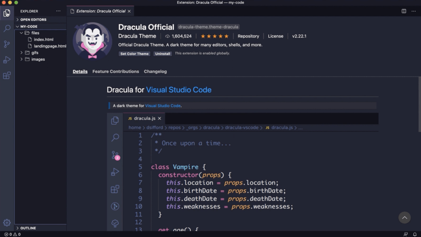Click the Set Color Theme button
This screenshot has height=237, width=421.
click(x=134, y=54)
